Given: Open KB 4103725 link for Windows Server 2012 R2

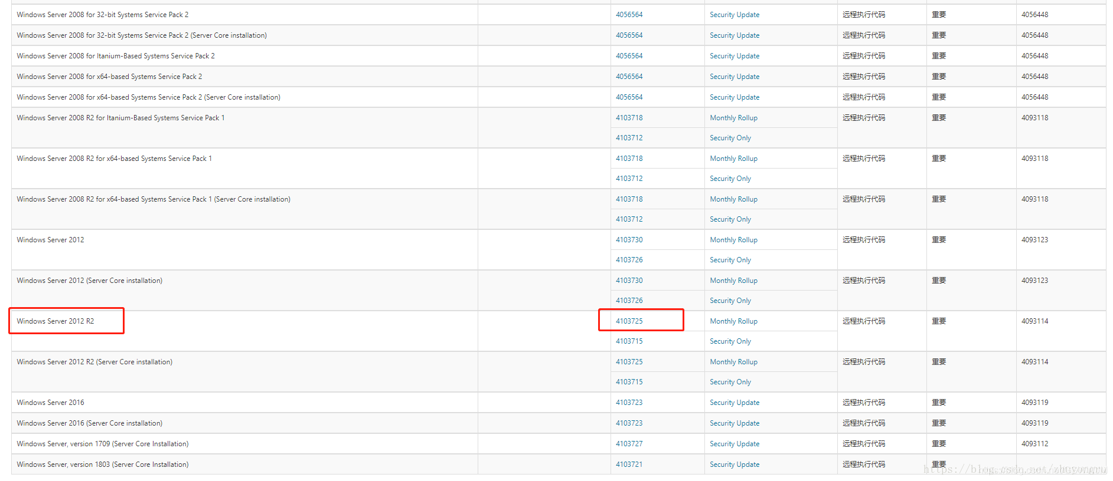Looking at the screenshot, I should (x=629, y=321).
